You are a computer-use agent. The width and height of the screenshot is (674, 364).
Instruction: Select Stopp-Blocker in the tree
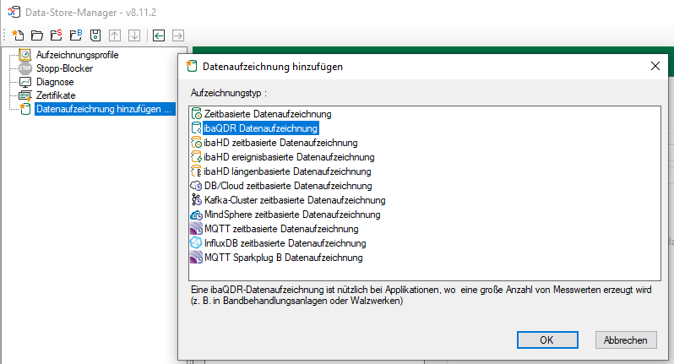(64, 68)
